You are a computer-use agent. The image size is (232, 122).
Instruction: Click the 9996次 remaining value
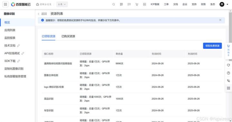(119, 64)
